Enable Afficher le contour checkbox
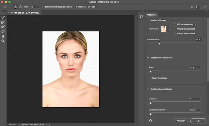The width and height of the screenshot is (209, 126). tap(175, 24)
